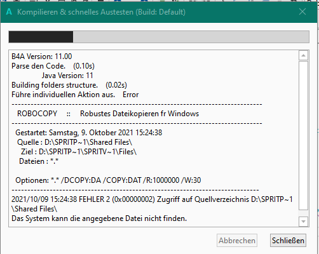
Task: Click the Schließen button
Action: [x=288, y=241]
